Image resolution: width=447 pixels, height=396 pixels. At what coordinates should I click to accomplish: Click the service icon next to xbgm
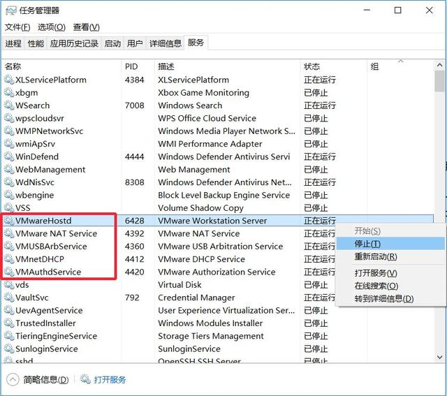(9, 92)
